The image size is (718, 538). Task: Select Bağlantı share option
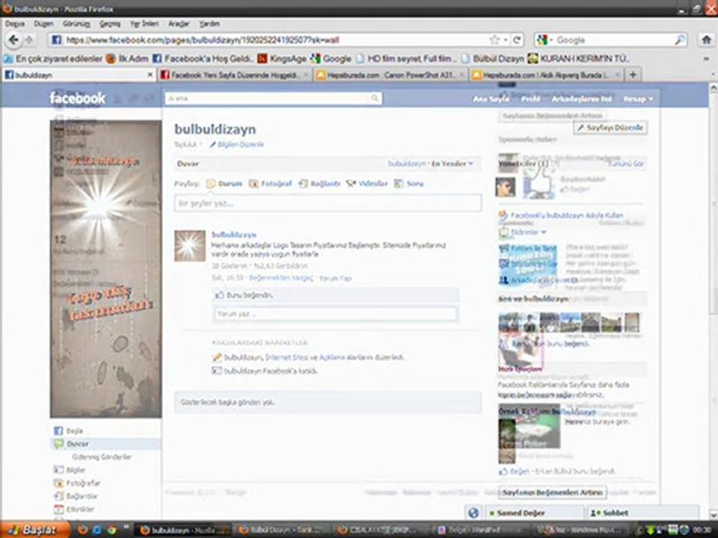pyautogui.click(x=319, y=184)
